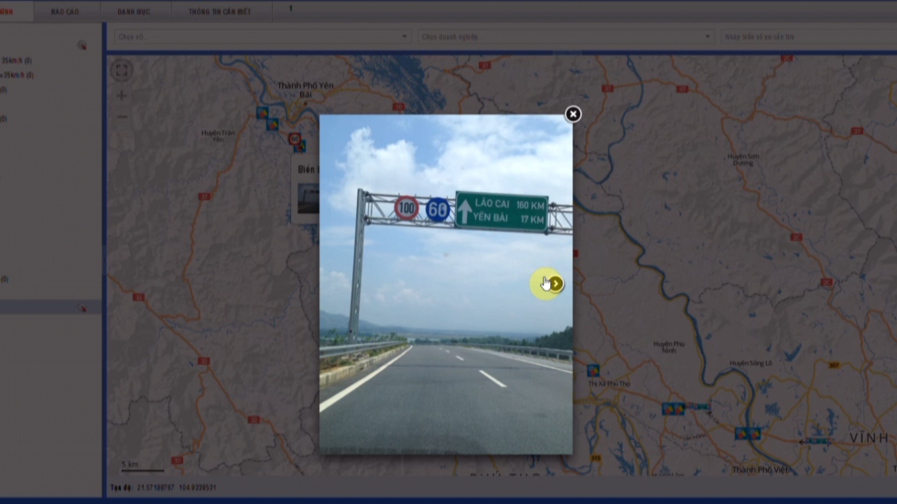Click the '=35km/h (0)' sidebar entry

tap(17, 75)
